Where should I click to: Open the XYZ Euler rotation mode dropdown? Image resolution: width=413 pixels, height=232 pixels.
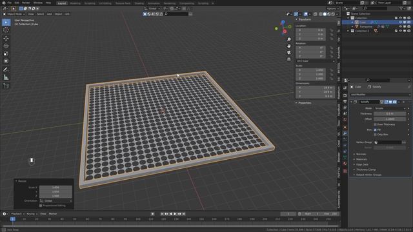click(x=316, y=61)
